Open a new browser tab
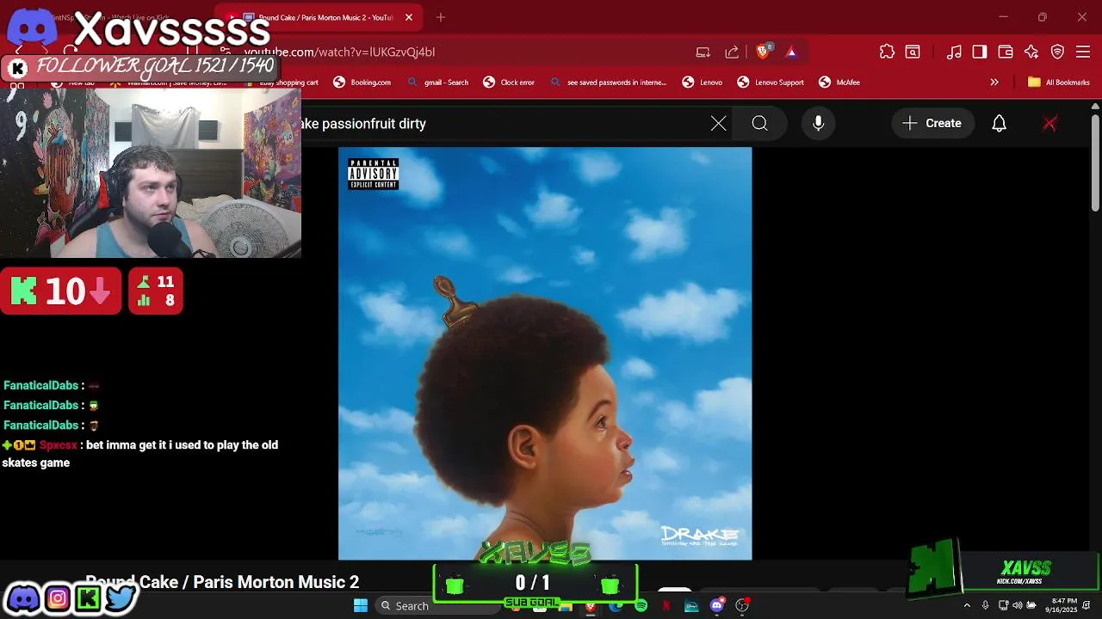The width and height of the screenshot is (1102, 619). (441, 17)
